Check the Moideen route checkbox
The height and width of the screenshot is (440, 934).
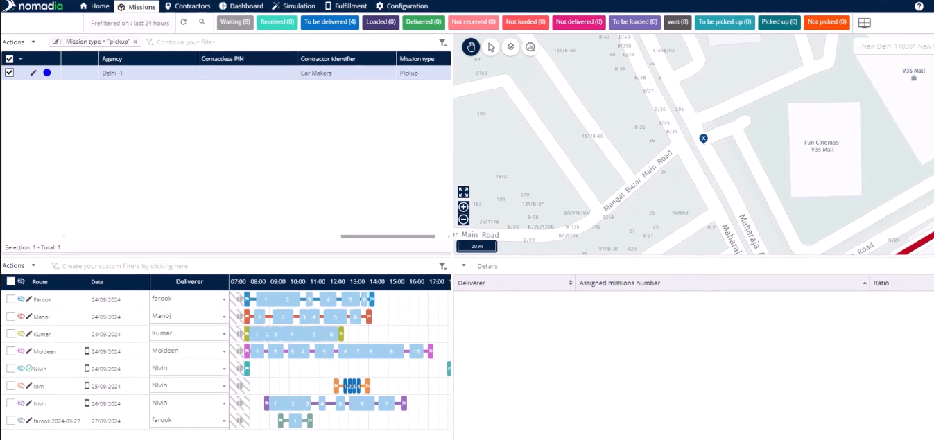pyautogui.click(x=10, y=351)
